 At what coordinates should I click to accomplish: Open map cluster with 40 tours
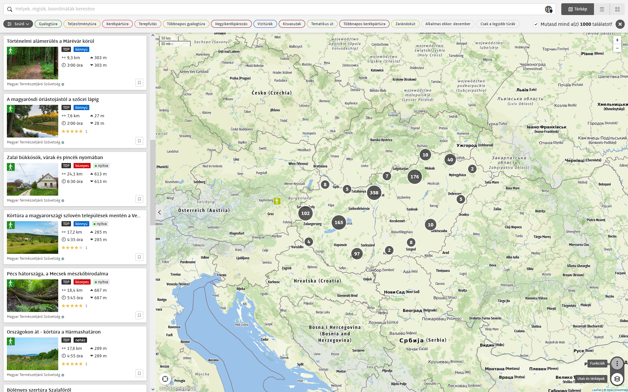[450, 160]
